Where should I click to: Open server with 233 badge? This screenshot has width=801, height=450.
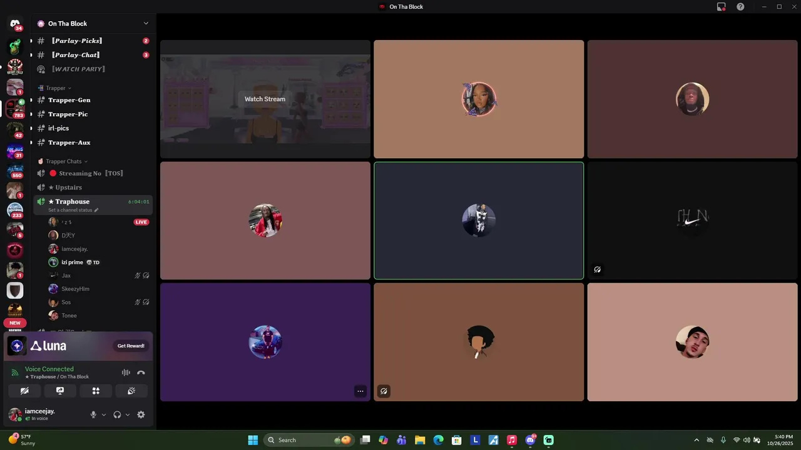15,211
